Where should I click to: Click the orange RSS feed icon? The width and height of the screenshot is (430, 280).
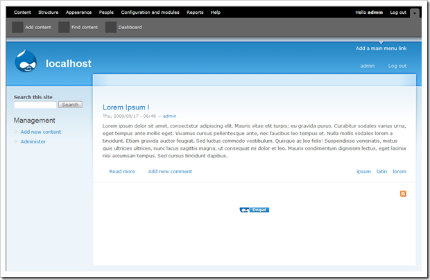click(x=403, y=193)
